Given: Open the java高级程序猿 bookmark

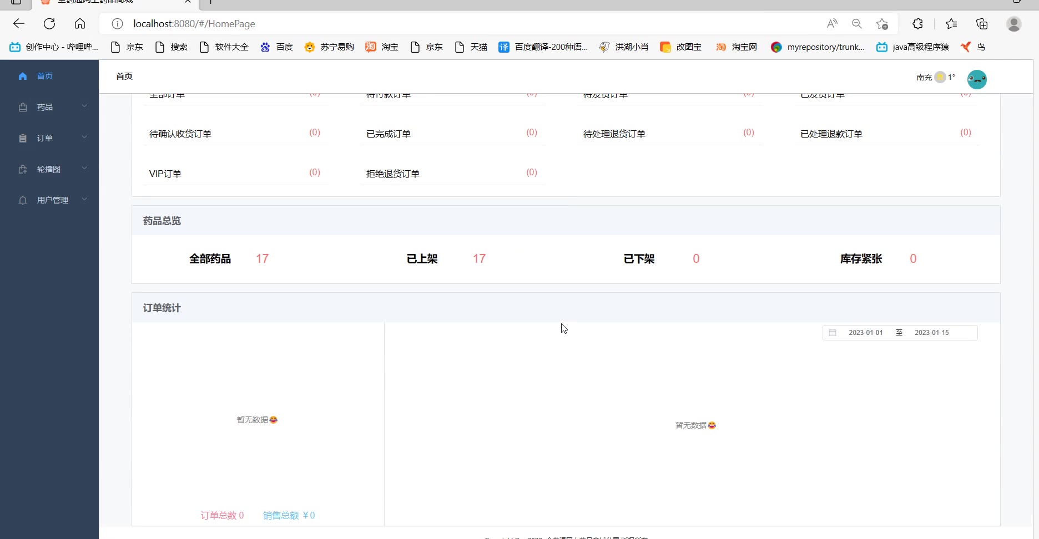Looking at the screenshot, I should pos(912,47).
